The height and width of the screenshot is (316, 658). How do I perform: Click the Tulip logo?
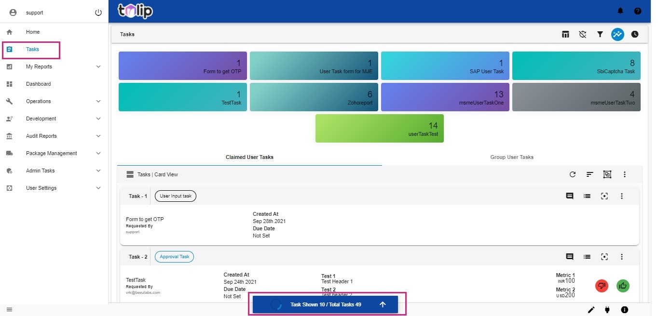pos(135,11)
